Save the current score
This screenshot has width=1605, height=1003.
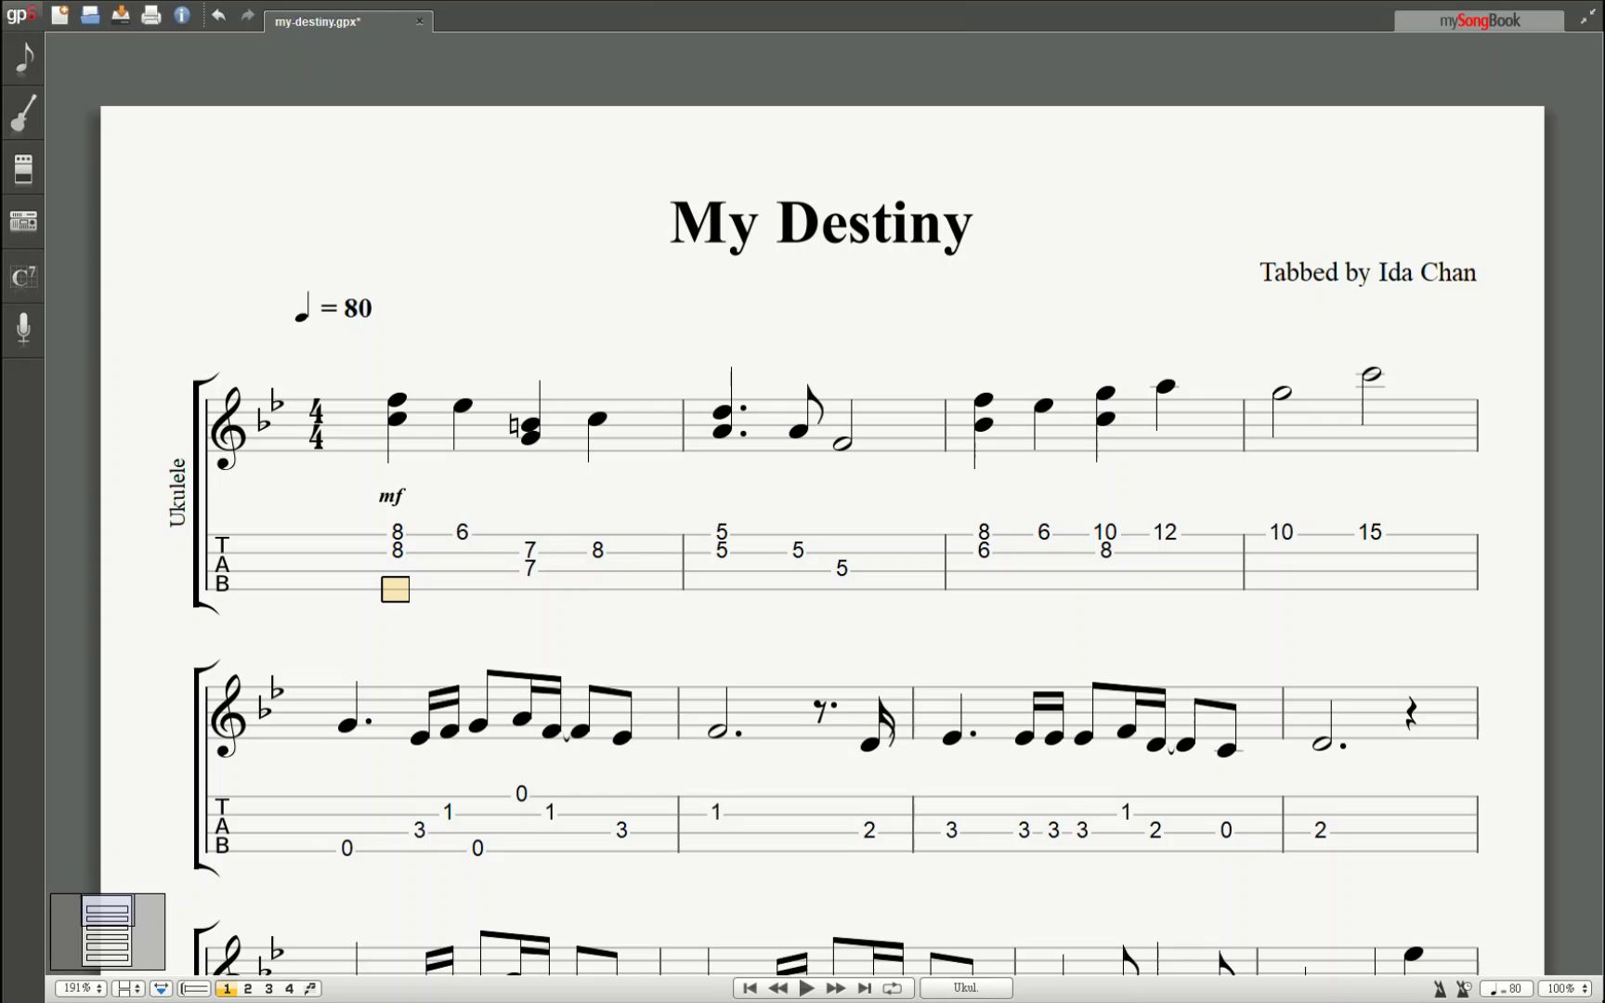[x=121, y=15]
